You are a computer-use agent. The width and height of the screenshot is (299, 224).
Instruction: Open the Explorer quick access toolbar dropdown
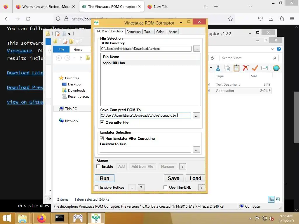[77, 41]
